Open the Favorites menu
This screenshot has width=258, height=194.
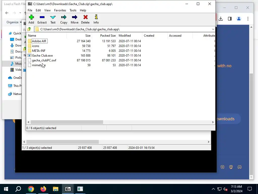coord(60,10)
